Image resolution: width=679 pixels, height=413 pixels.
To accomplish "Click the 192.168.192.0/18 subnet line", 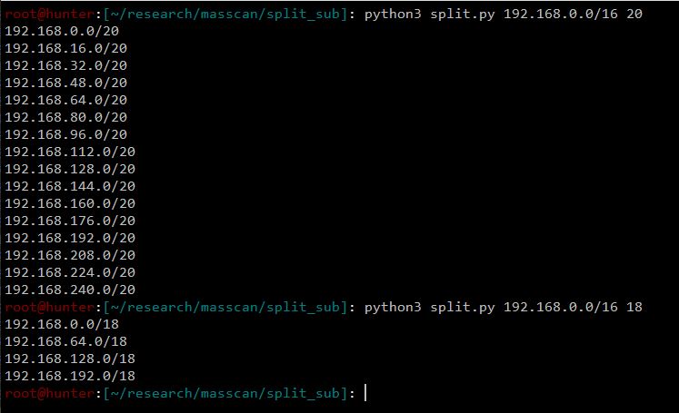I will [70, 377].
